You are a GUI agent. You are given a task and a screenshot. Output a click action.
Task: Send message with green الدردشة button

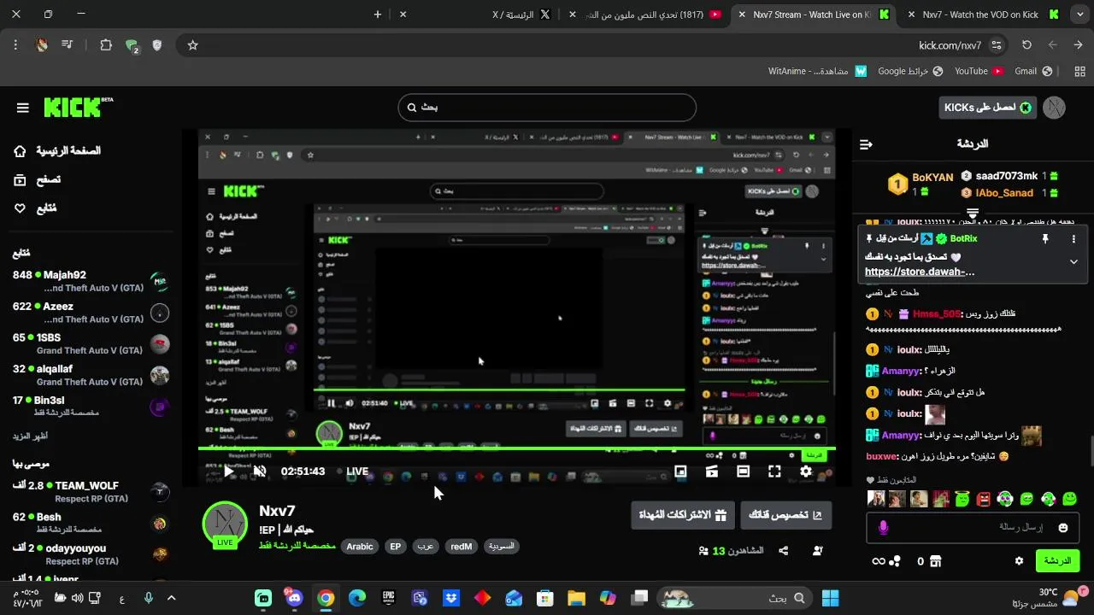pos(1057,561)
